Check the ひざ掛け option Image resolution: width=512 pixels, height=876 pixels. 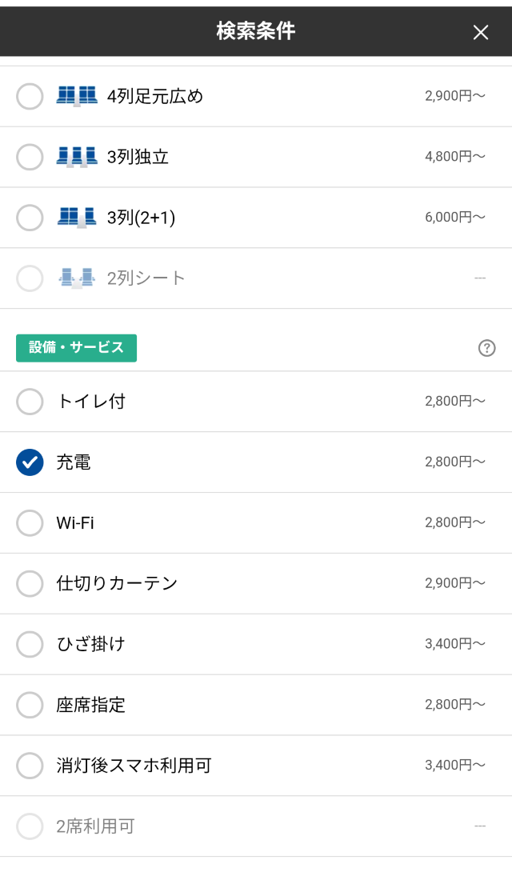click(30, 644)
